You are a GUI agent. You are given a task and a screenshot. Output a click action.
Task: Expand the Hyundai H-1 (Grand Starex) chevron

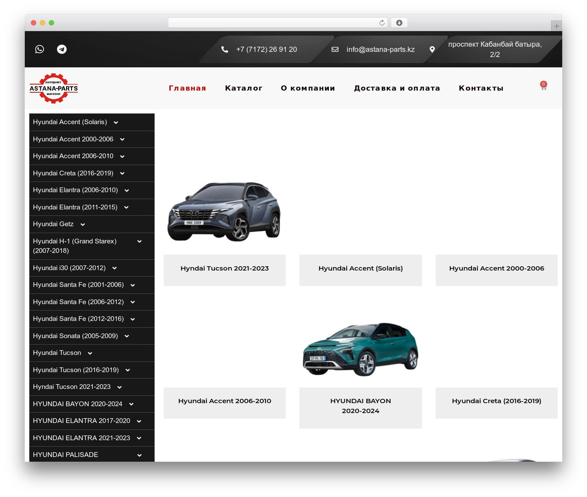tap(139, 241)
